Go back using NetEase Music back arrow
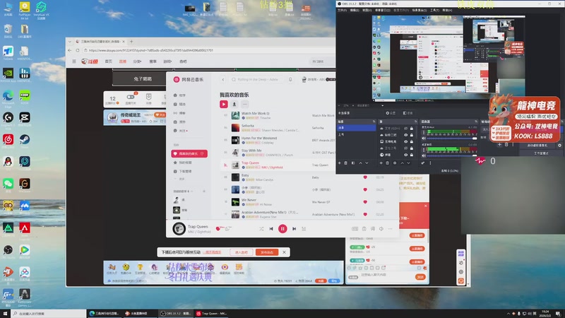The height and width of the screenshot is (318, 565). [x=223, y=79]
